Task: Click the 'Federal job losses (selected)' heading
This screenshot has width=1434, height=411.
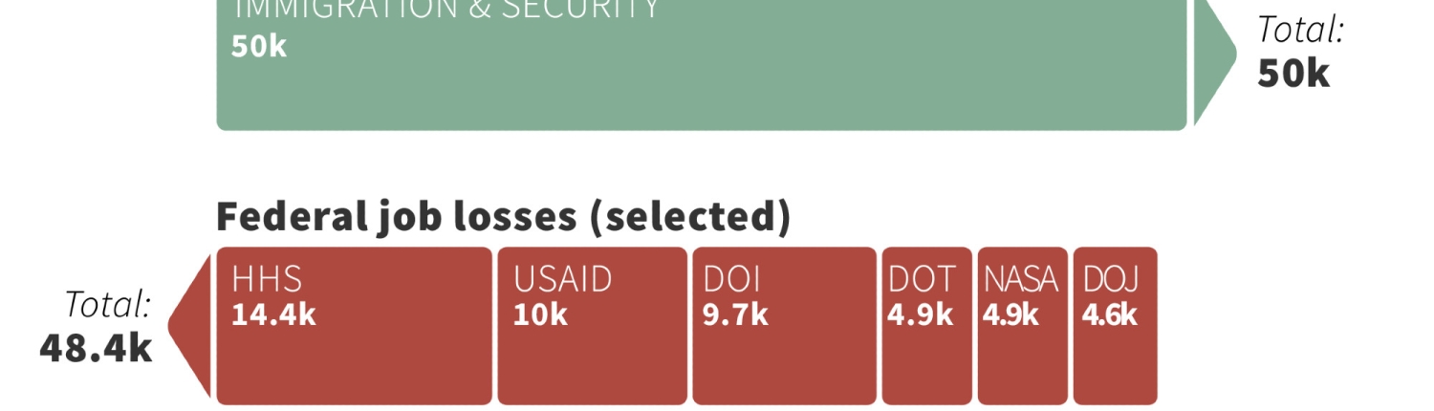Action: pyautogui.click(x=503, y=217)
